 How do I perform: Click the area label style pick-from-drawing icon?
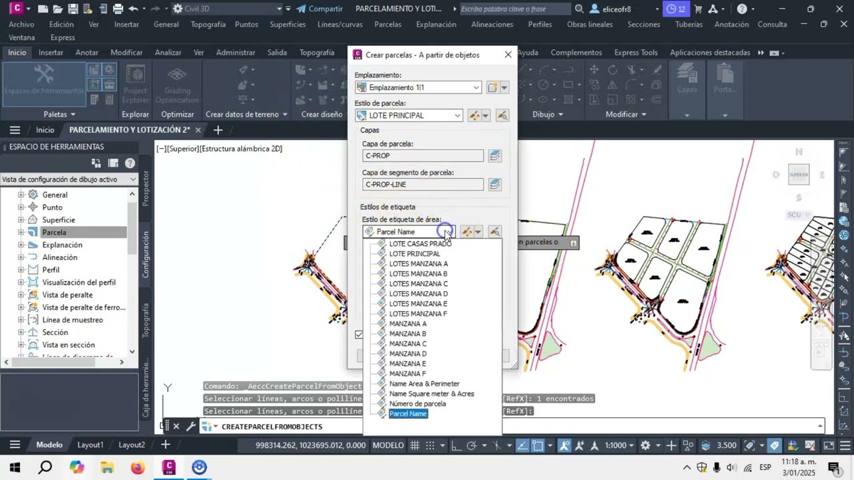(494, 231)
